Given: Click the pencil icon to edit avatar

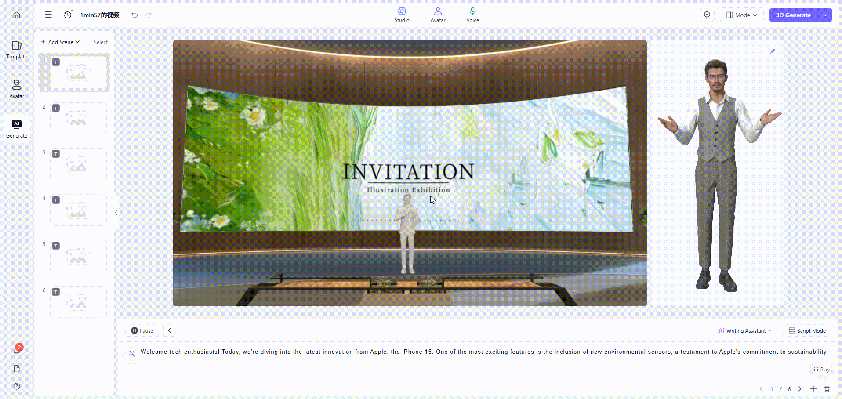Looking at the screenshot, I should (773, 51).
